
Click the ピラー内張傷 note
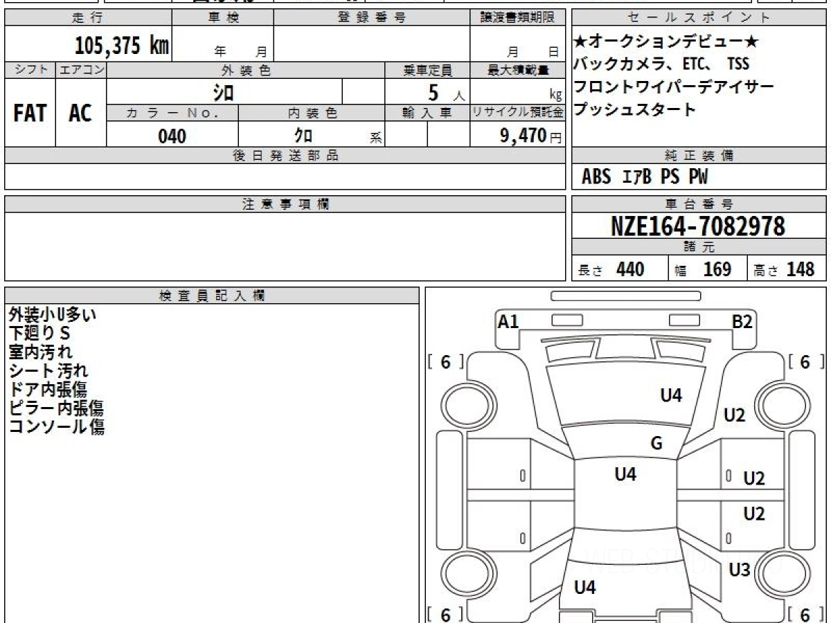56,408
